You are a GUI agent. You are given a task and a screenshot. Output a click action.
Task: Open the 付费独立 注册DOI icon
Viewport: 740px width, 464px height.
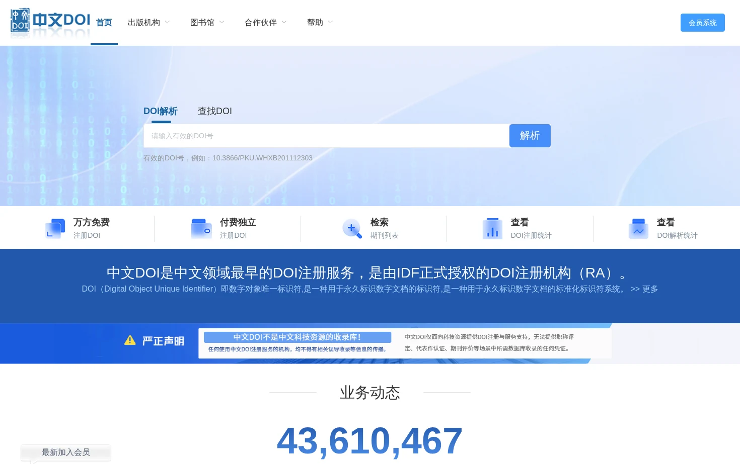(201, 228)
